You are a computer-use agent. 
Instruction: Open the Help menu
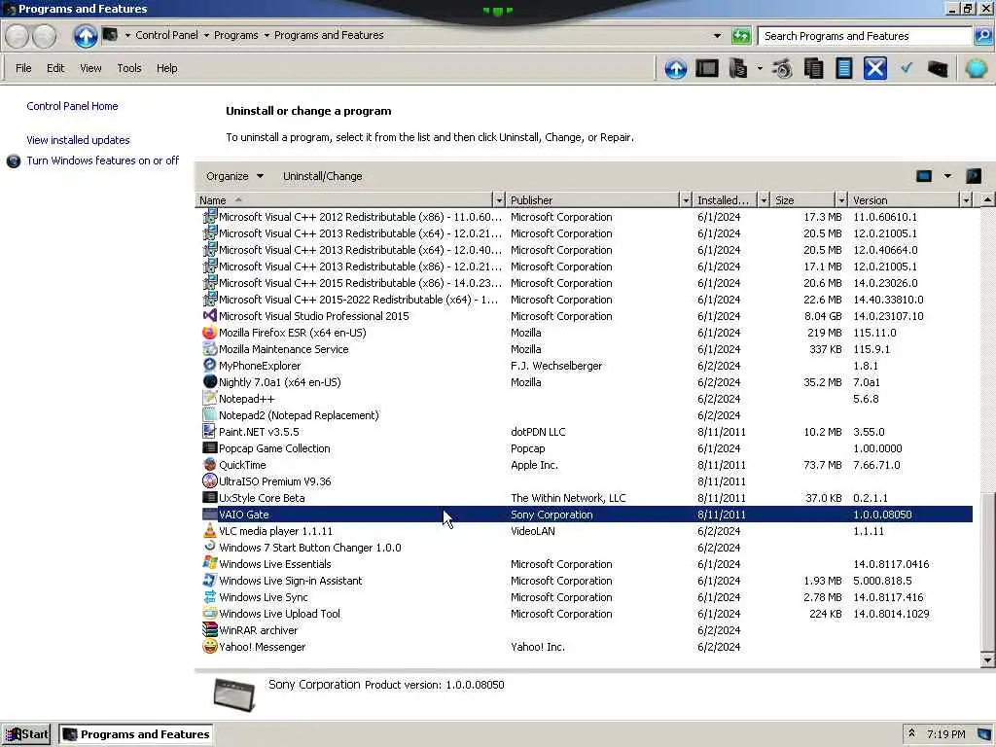[x=167, y=68]
